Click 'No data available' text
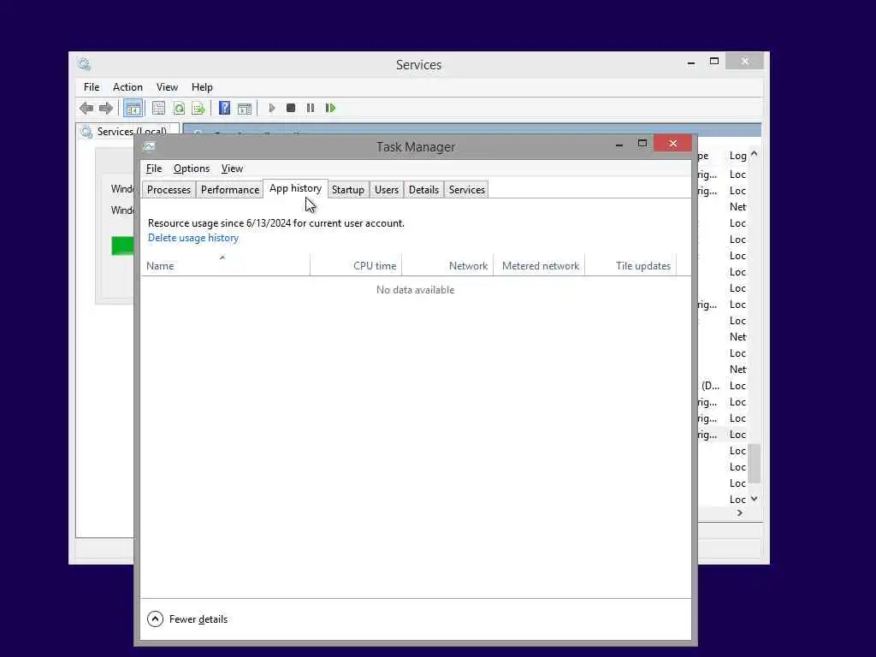Screen dimensions: 876x657 [415, 290]
